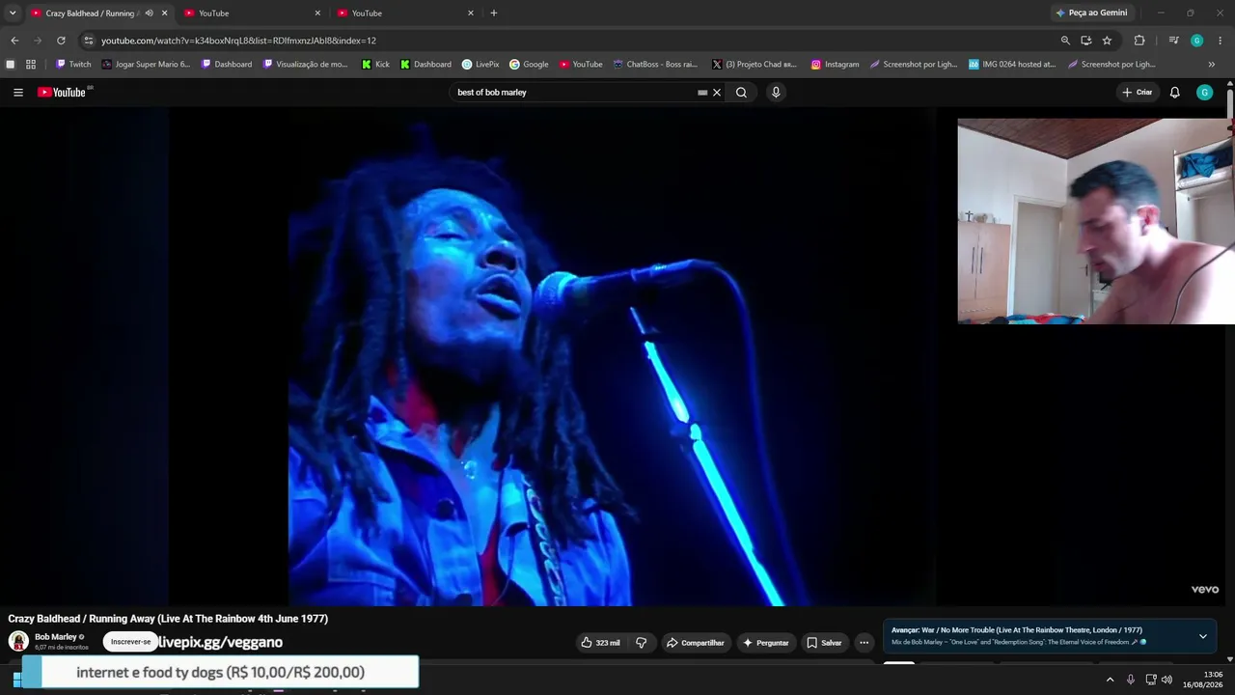Open the ChatBoss bookmark

tap(655, 65)
